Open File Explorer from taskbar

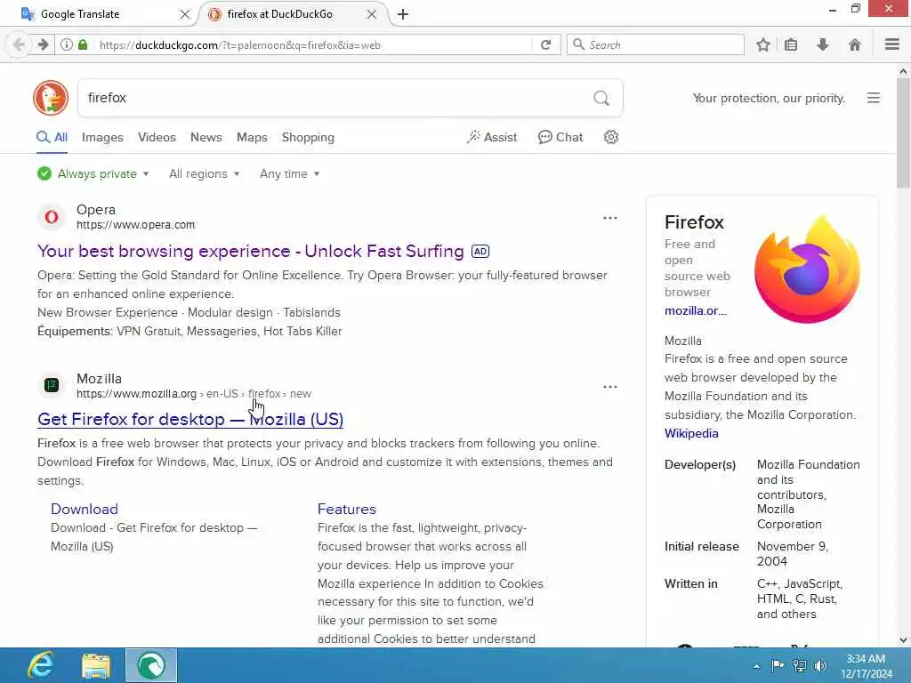(96, 665)
